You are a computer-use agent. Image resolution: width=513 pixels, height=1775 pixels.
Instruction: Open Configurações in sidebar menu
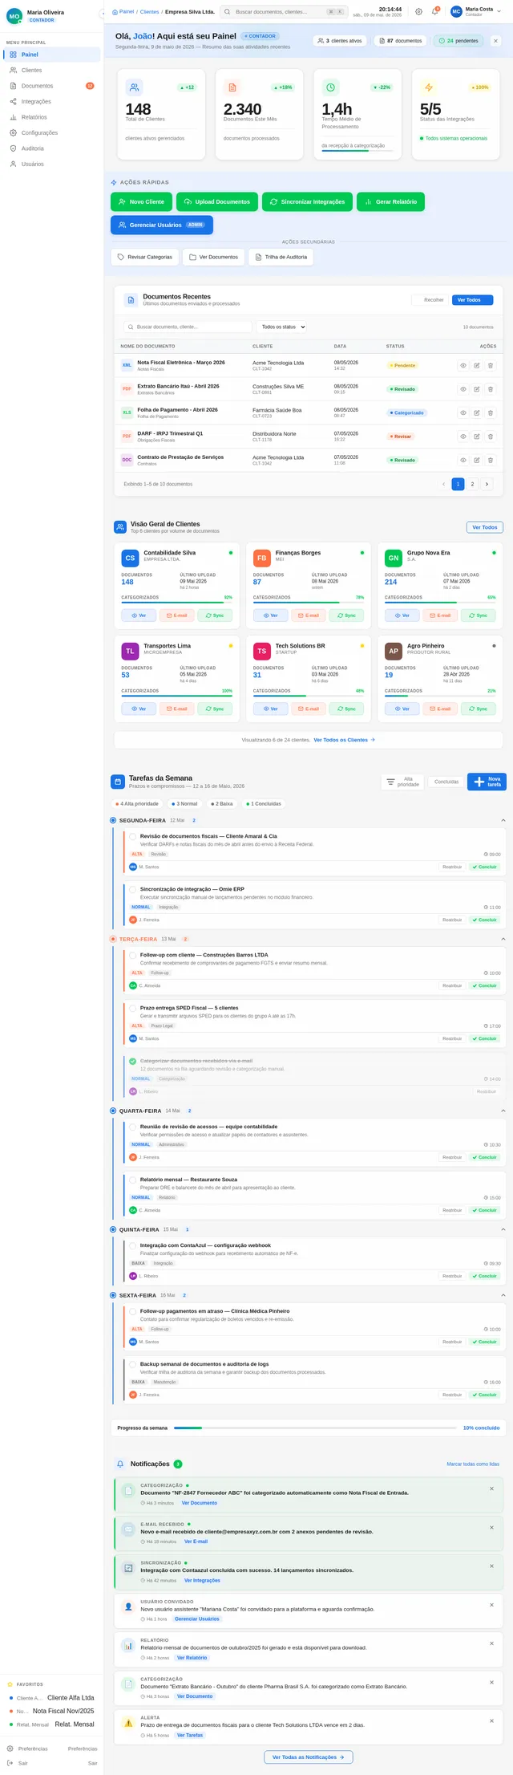(x=52, y=132)
